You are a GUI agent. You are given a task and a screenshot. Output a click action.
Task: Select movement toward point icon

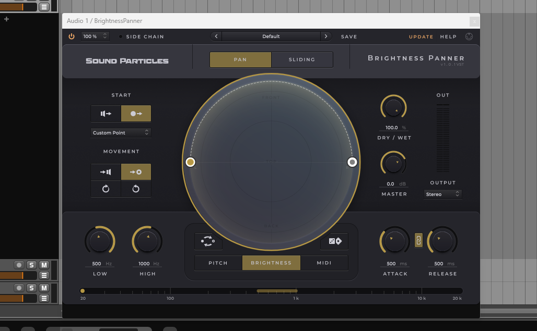tap(136, 172)
